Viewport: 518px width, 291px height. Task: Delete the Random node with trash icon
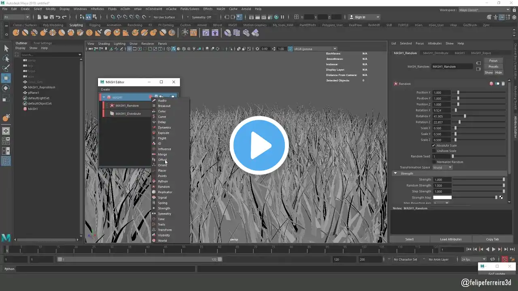(x=503, y=84)
